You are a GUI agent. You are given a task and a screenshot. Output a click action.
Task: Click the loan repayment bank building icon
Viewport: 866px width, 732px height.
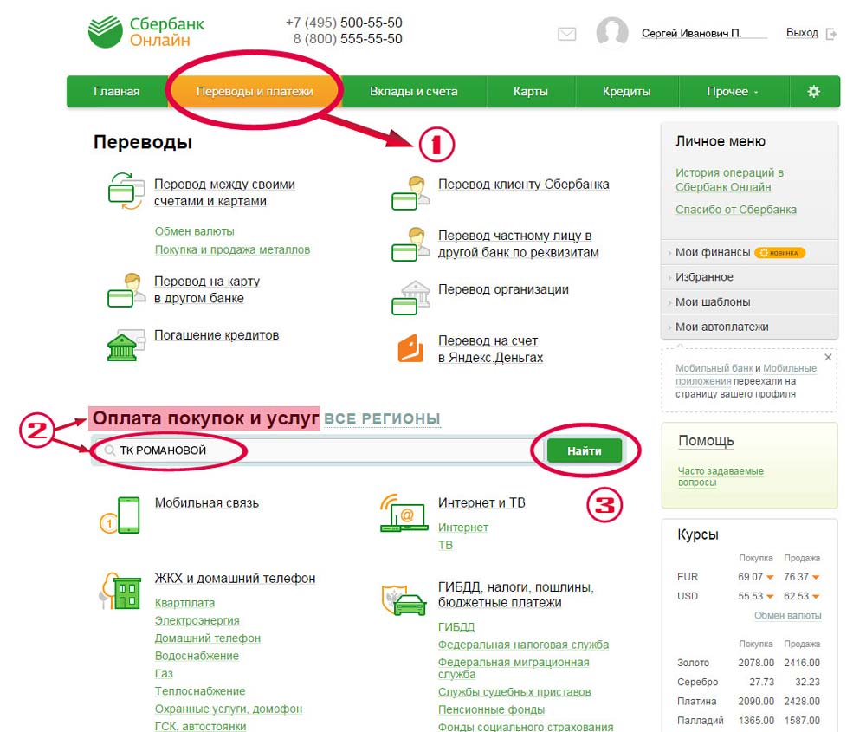coord(126,345)
